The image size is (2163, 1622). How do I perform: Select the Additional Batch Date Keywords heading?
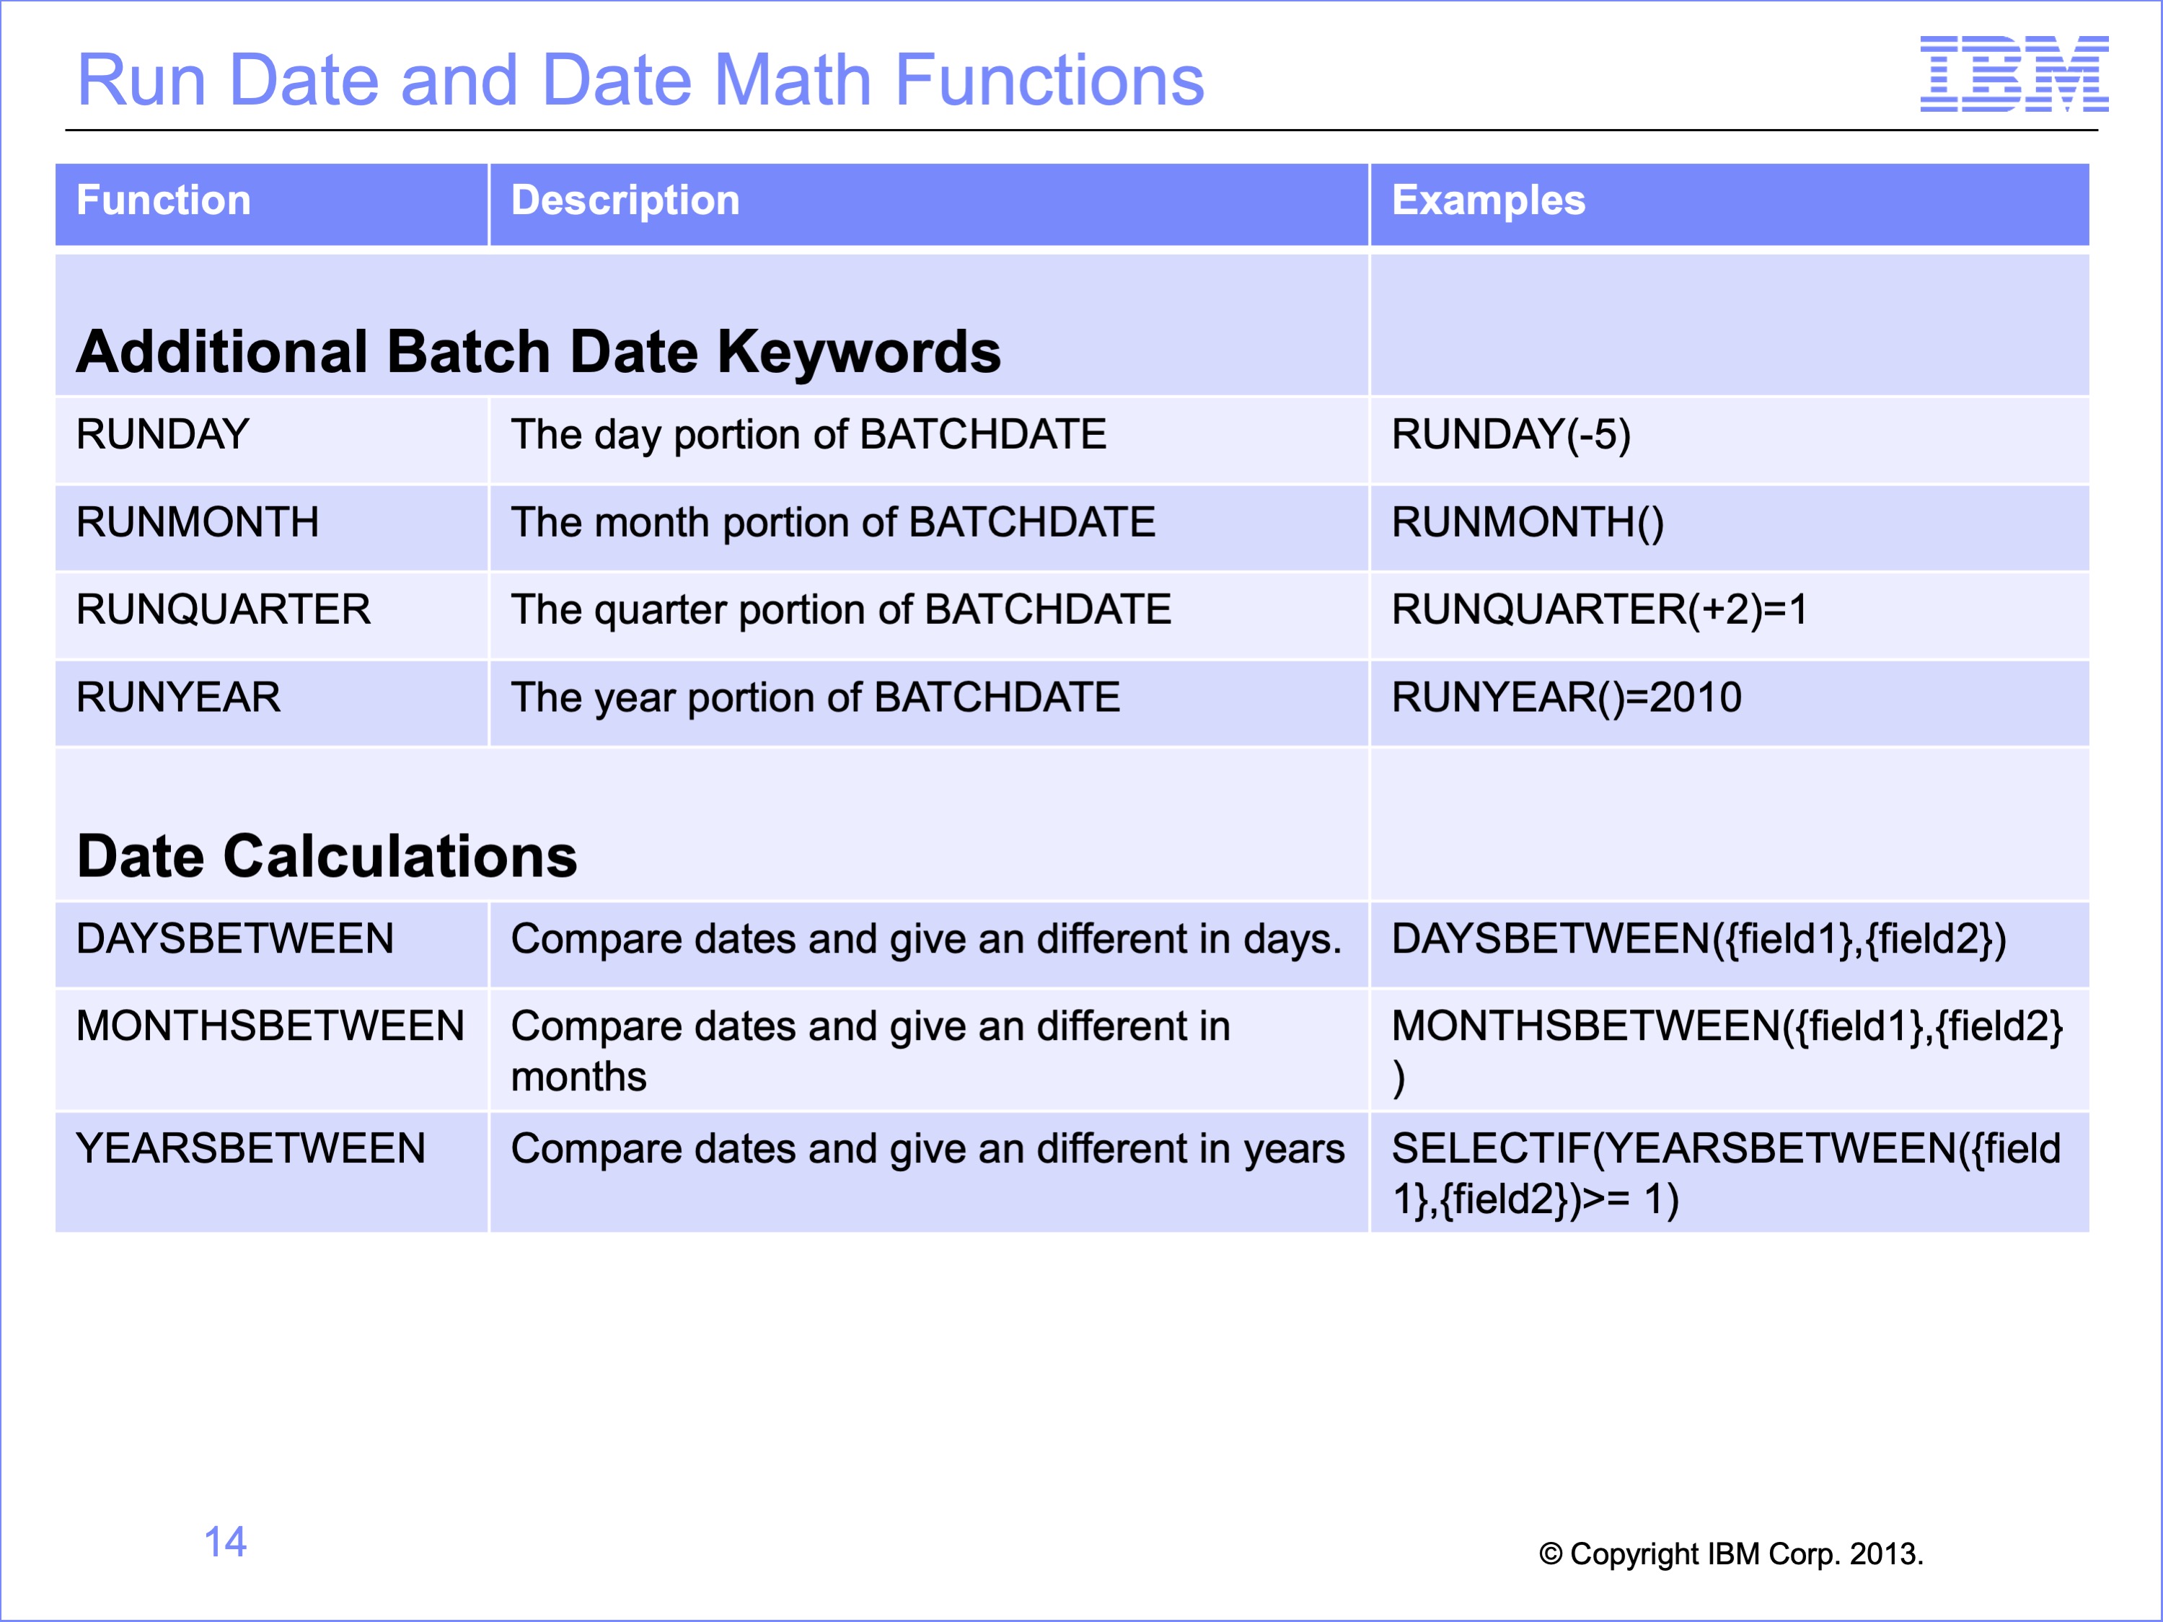click(x=539, y=351)
